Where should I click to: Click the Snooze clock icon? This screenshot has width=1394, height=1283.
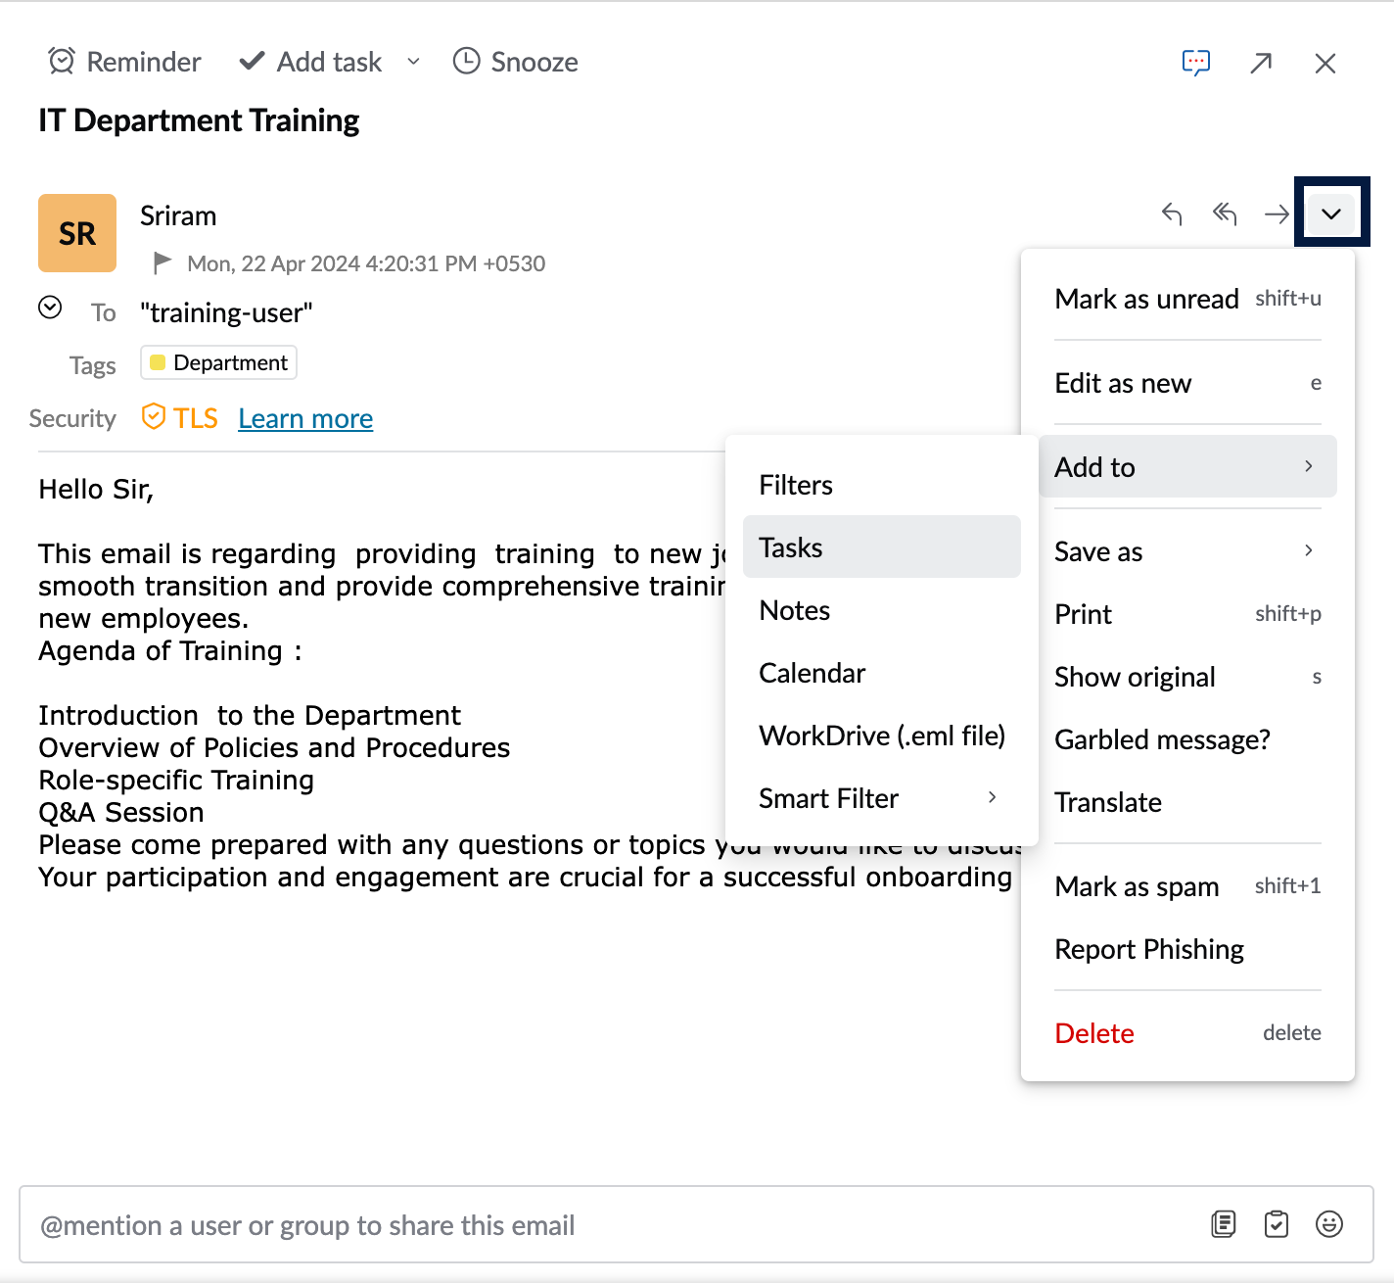pos(466,62)
